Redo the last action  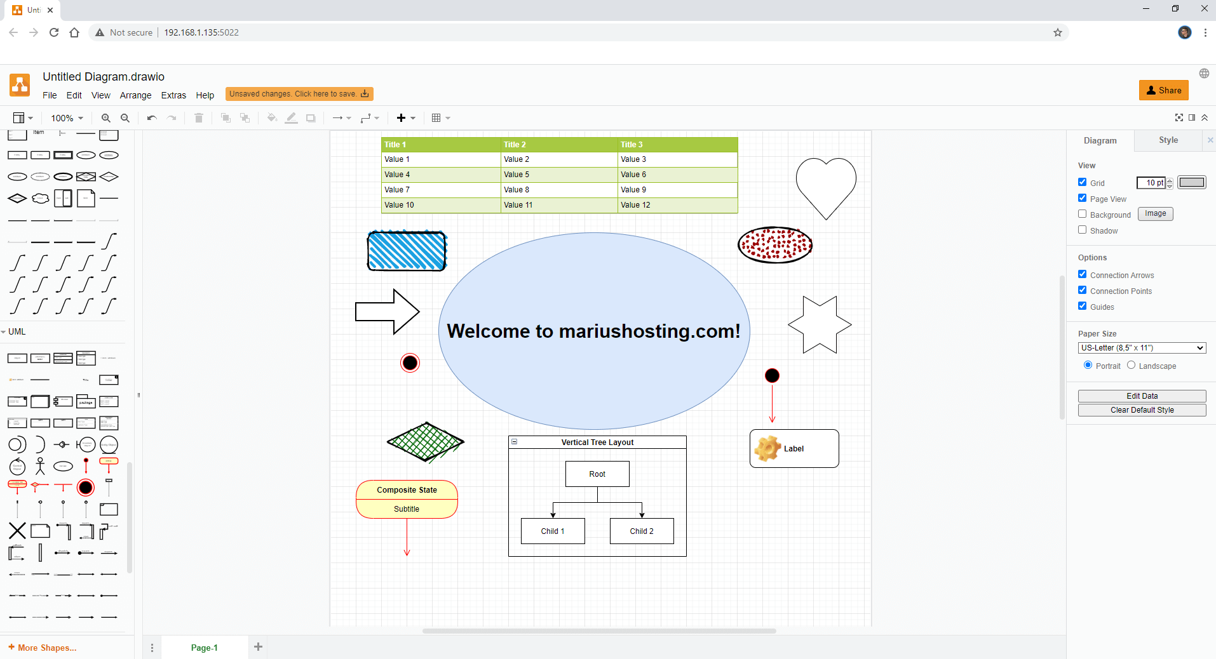172,118
